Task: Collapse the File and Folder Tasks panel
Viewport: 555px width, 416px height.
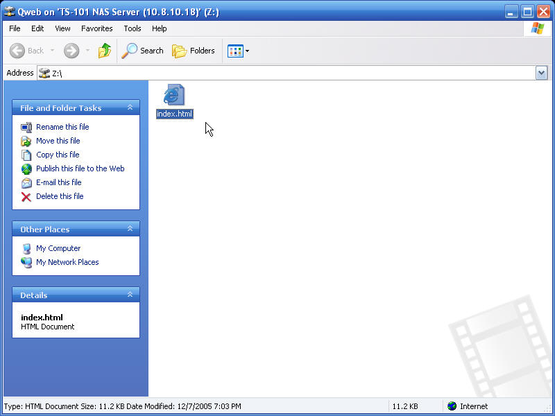Action: click(x=130, y=107)
